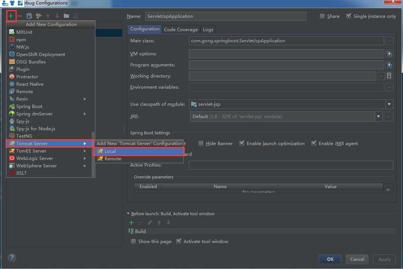Click the OK button

coord(330,259)
